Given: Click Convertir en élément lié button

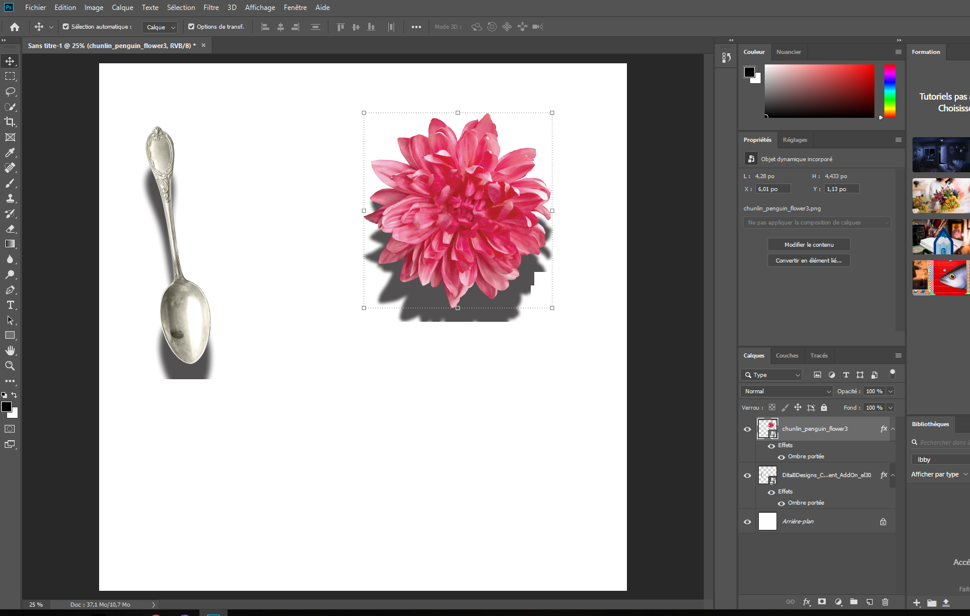Looking at the screenshot, I should click(x=809, y=261).
